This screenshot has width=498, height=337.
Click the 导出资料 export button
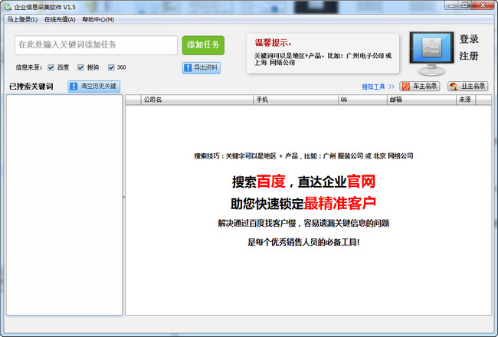pos(201,67)
